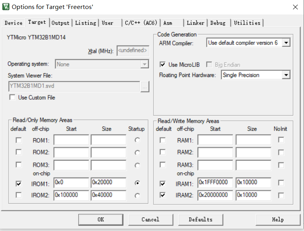This screenshot has width=304, height=231.
Task: Select the ROM2 Startup radio button
Action: (x=137, y=153)
